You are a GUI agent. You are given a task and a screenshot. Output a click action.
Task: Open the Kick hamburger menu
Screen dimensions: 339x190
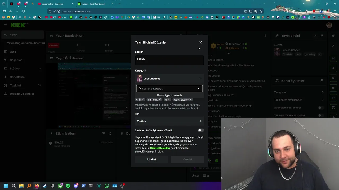click(x=6, y=25)
